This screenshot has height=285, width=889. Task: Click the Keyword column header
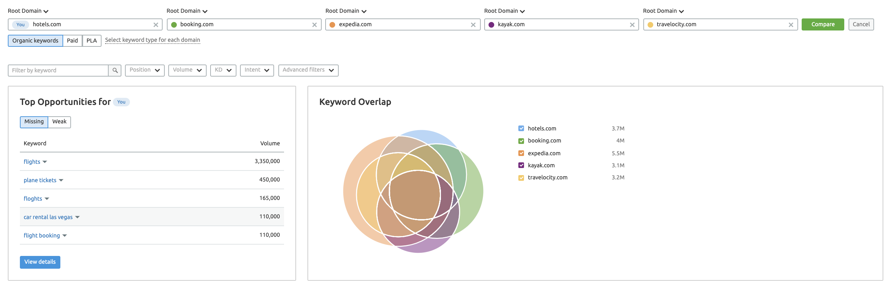point(35,144)
